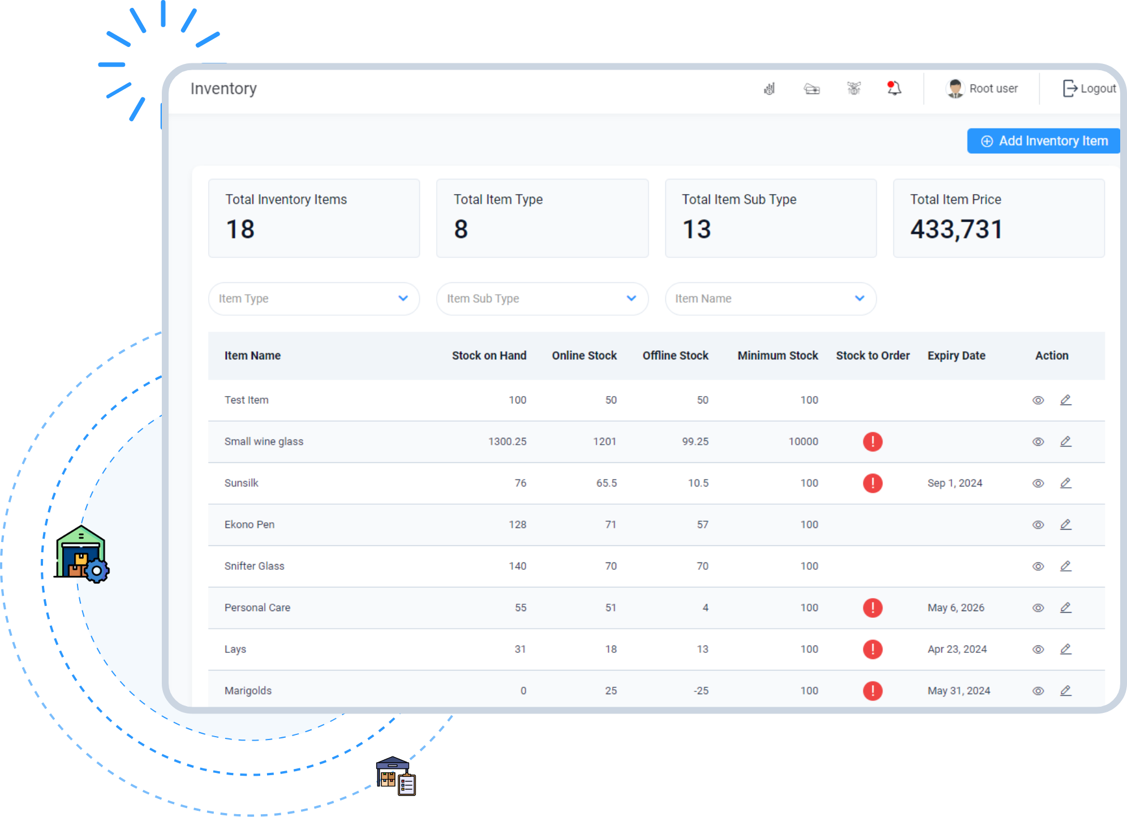Click red stock alert for Personal Care
1127x817 pixels.
click(873, 608)
